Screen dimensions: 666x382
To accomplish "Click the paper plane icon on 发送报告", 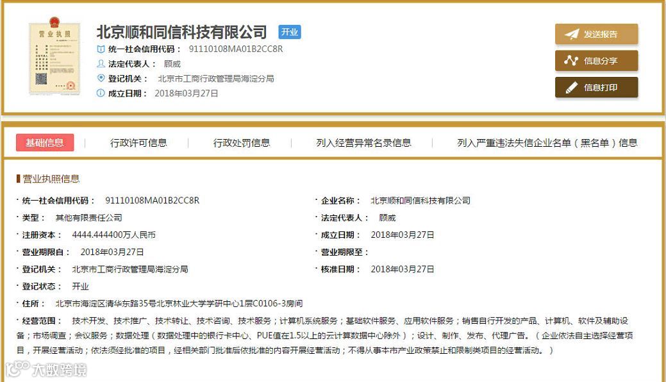I will point(572,34).
